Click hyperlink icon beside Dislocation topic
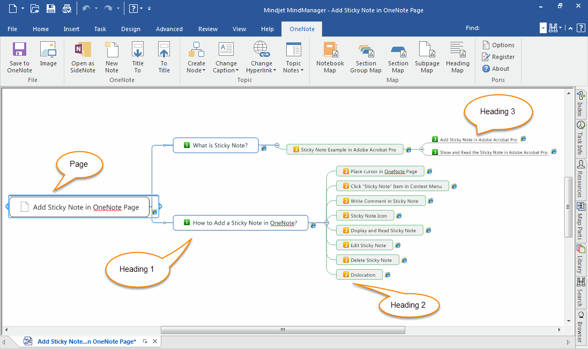Image resolution: width=588 pixels, height=349 pixels. [388, 275]
